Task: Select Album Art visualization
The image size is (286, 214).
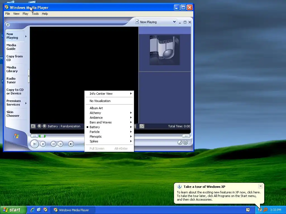Action: pyautogui.click(x=109, y=108)
